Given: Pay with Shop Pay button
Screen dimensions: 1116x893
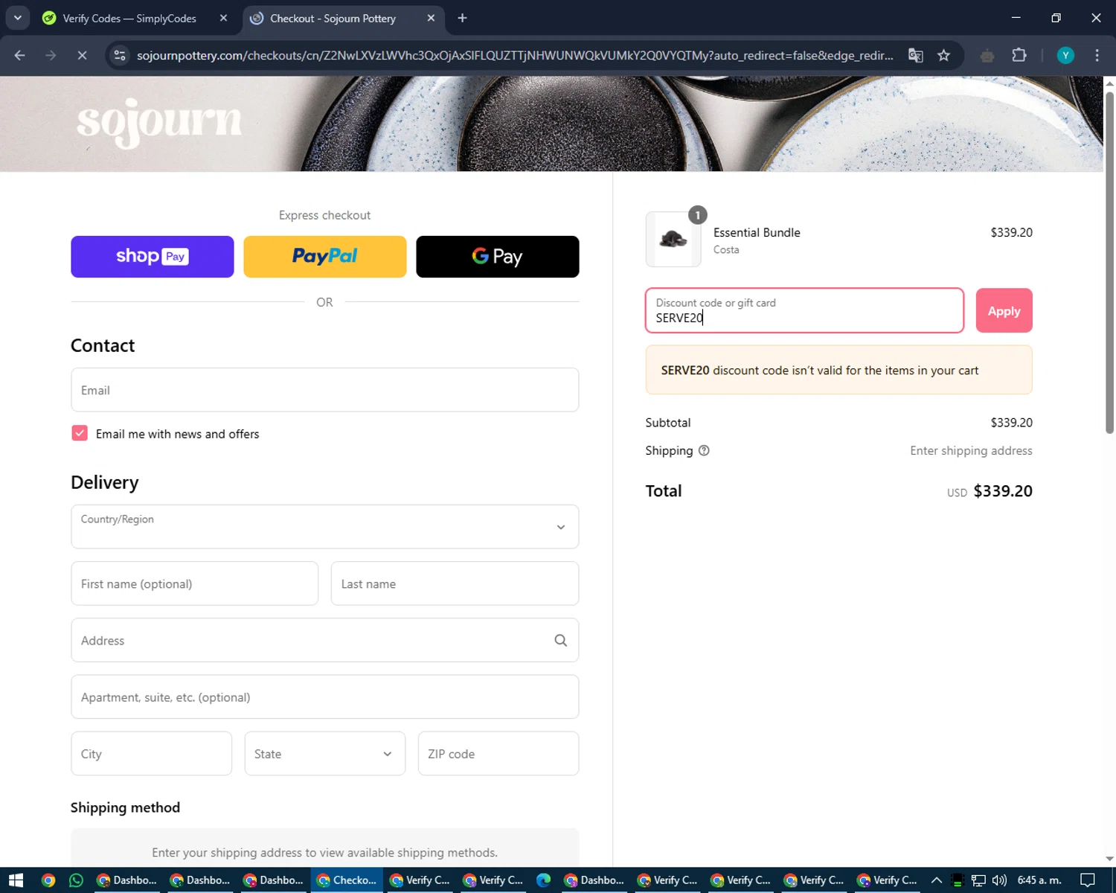Looking at the screenshot, I should pos(153,257).
